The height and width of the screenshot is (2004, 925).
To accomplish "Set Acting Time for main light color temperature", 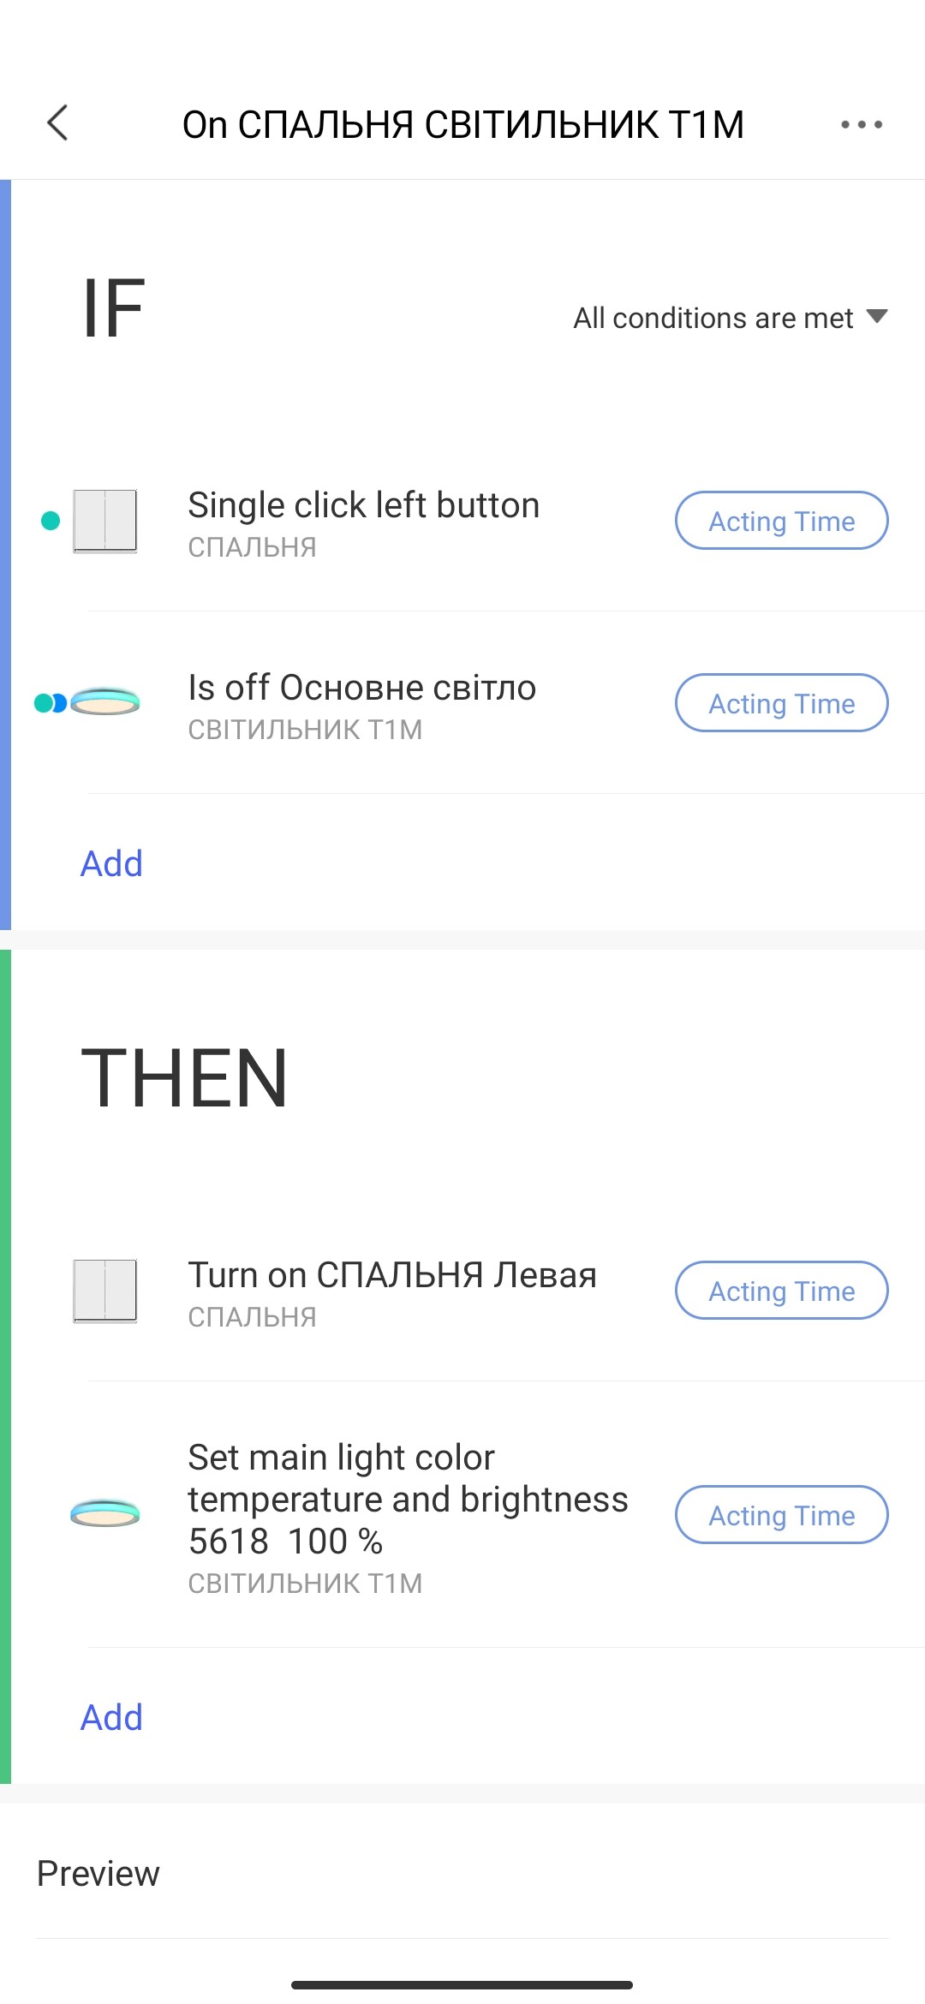I will pyautogui.click(x=781, y=1515).
